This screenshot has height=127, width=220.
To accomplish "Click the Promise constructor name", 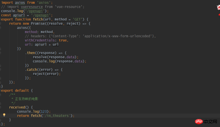I will tap(38, 24).
